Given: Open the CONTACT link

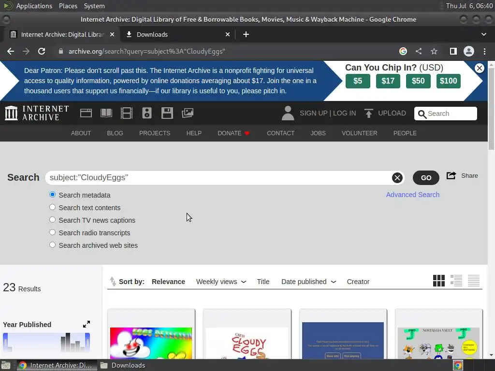Looking at the screenshot, I should click(281, 133).
